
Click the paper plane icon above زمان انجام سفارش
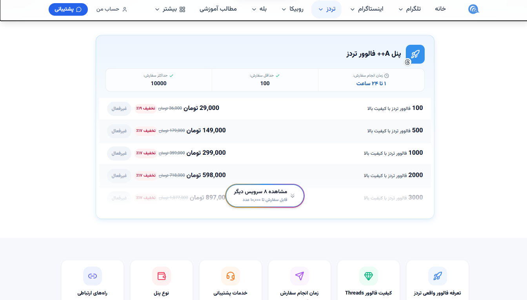(300, 276)
